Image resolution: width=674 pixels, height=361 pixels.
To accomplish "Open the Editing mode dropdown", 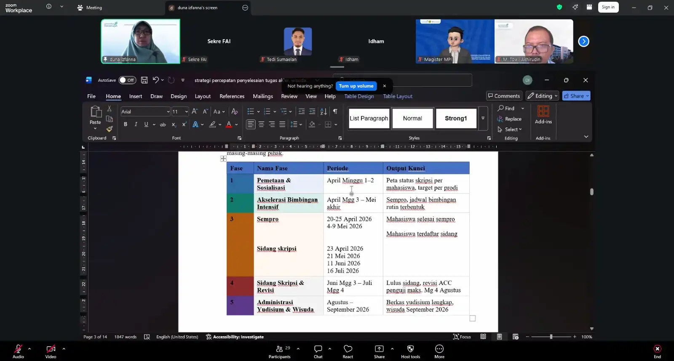I will 543,96.
